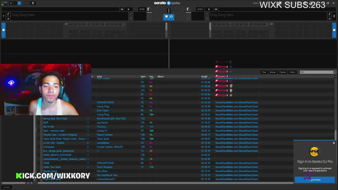Click the deck 2 loop icon
The image size is (338, 190).
coord(271,24)
